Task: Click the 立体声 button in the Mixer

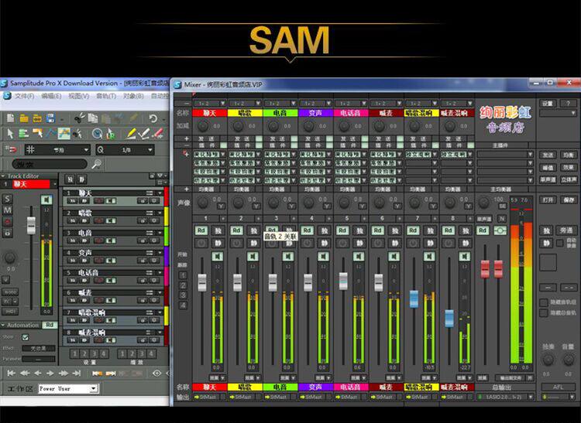Action: [568, 179]
